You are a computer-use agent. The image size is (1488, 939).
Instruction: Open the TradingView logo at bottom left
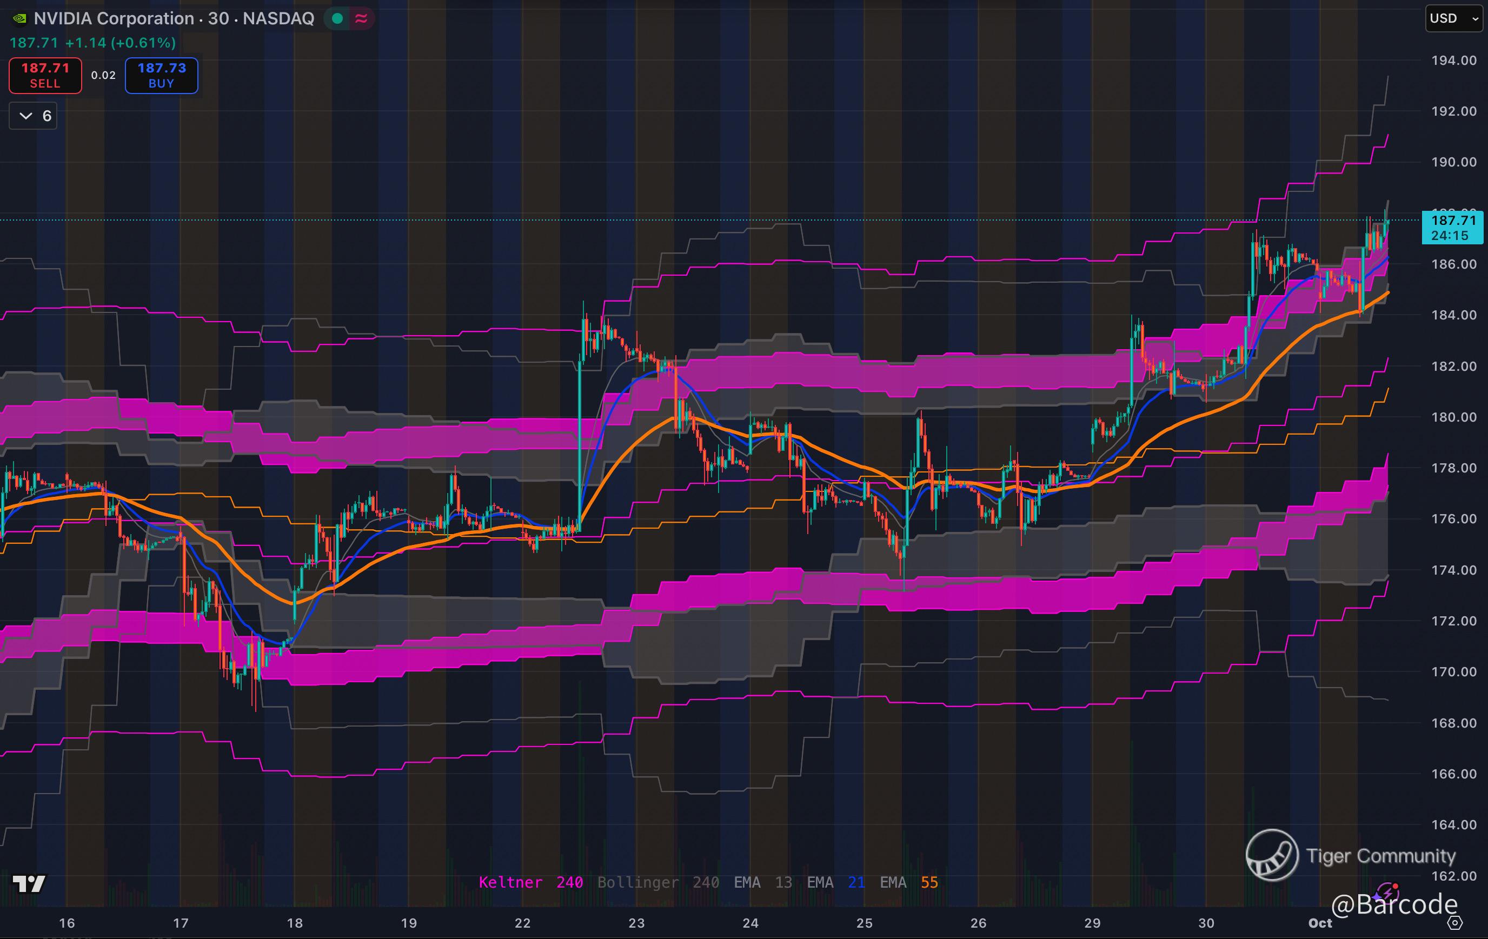coord(29,884)
